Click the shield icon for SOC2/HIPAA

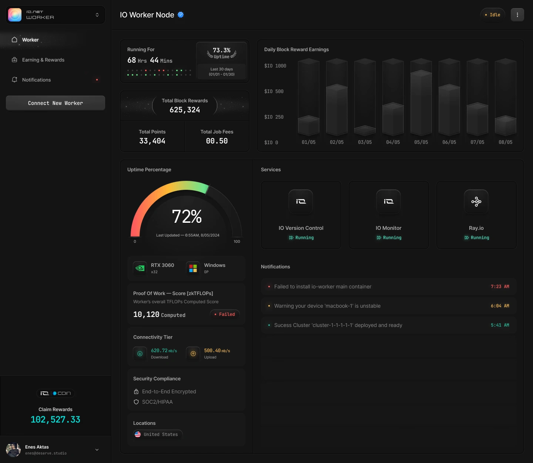136,402
